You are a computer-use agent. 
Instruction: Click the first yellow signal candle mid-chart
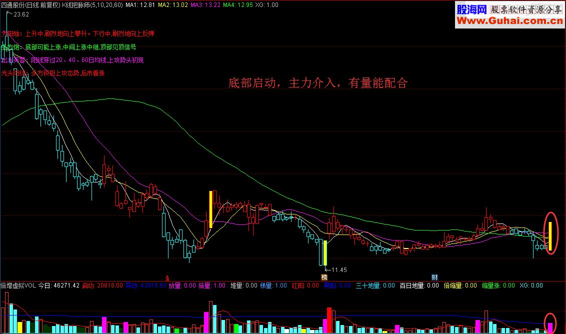211,209
